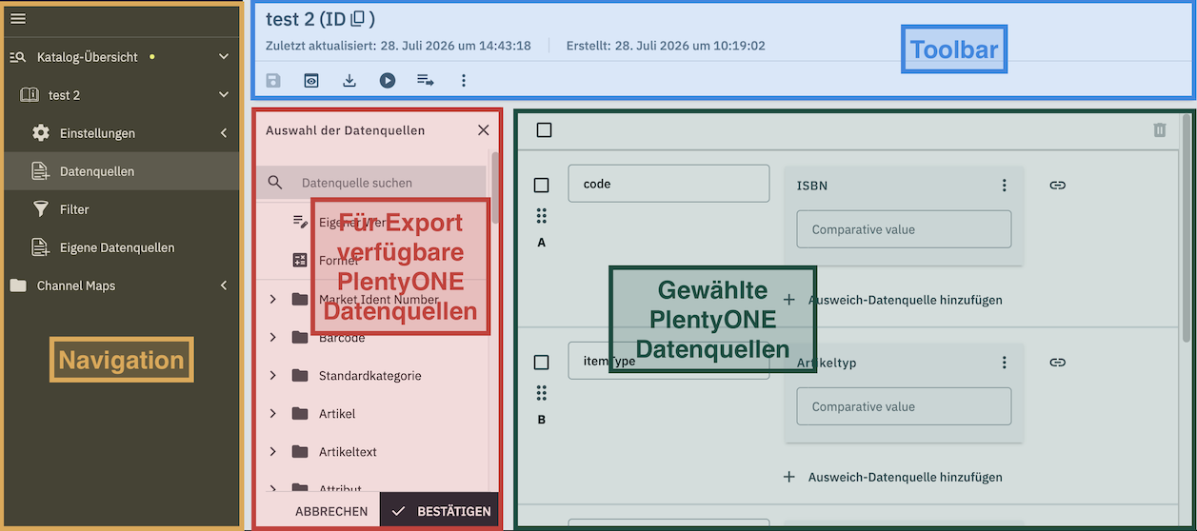Collapse the test 2 tree chevron
Image resolution: width=1197 pixels, height=531 pixels.
click(224, 95)
